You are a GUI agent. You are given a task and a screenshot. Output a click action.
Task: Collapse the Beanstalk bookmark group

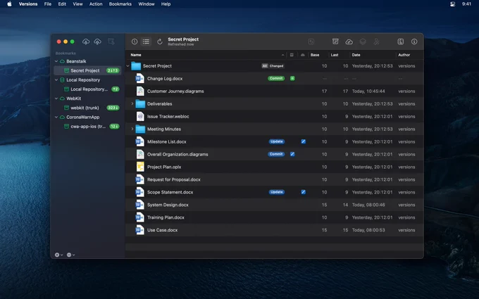56,61
